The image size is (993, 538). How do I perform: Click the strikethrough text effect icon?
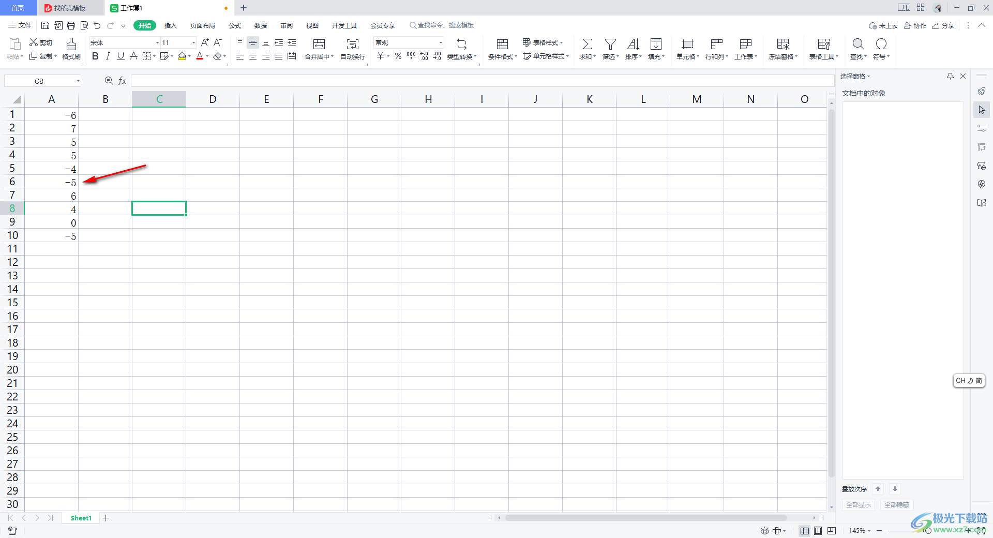coord(133,56)
